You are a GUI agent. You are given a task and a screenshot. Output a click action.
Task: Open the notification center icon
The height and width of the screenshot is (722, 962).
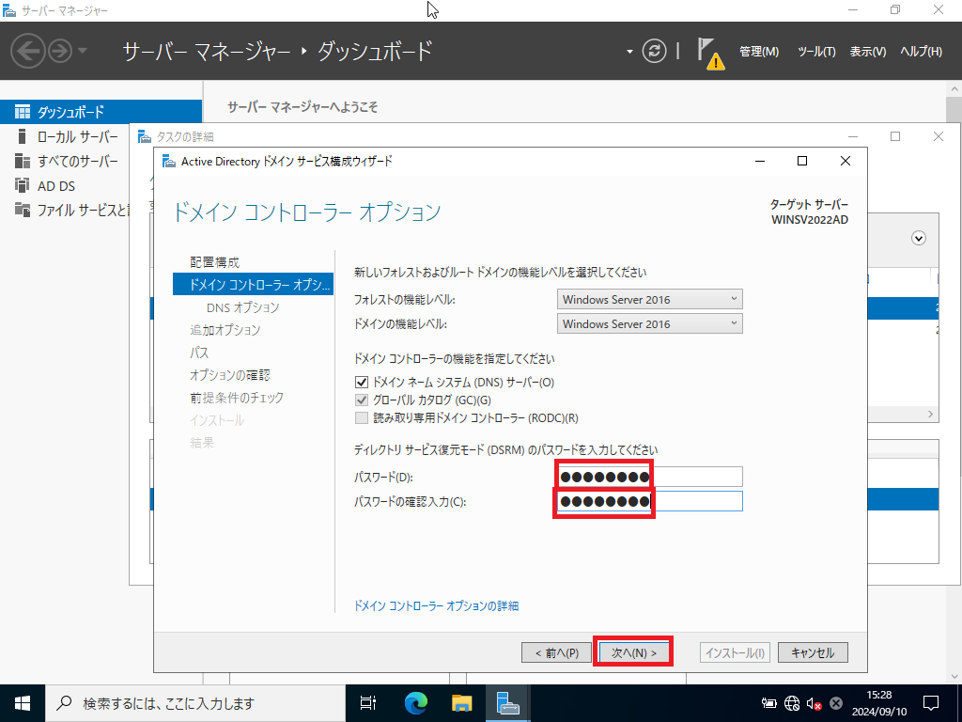click(931, 703)
